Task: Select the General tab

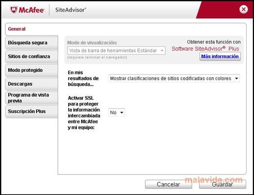Action: pos(32,29)
